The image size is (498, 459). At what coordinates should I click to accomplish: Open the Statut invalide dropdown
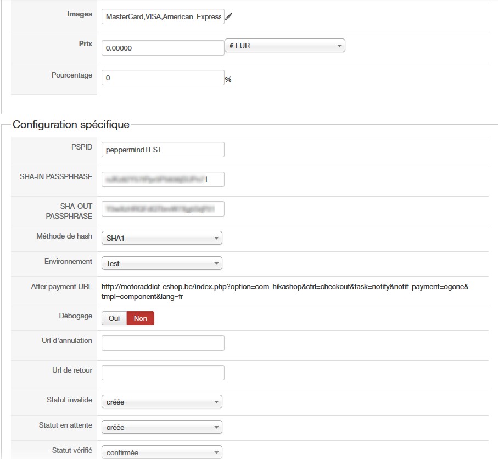pyautogui.click(x=162, y=402)
